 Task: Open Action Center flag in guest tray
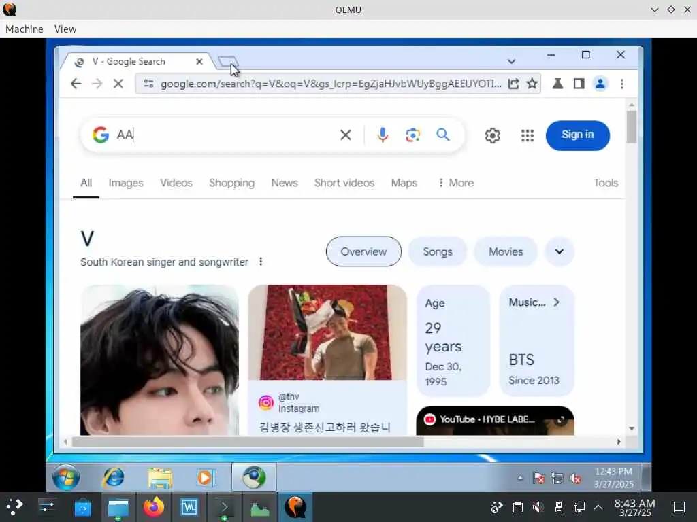click(x=538, y=478)
